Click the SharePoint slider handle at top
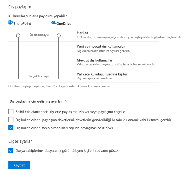This screenshot has height=175, width=192. [x=18, y=35]
